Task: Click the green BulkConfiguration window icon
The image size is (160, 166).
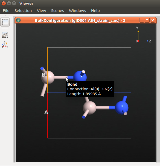Action: (18, 20)
